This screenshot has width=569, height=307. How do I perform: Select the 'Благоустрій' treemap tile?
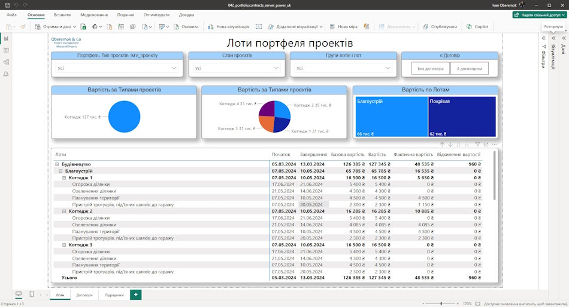[392, 116]
